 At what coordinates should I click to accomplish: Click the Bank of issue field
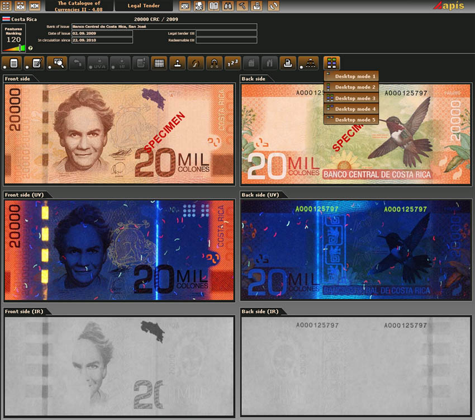point(164,27)
